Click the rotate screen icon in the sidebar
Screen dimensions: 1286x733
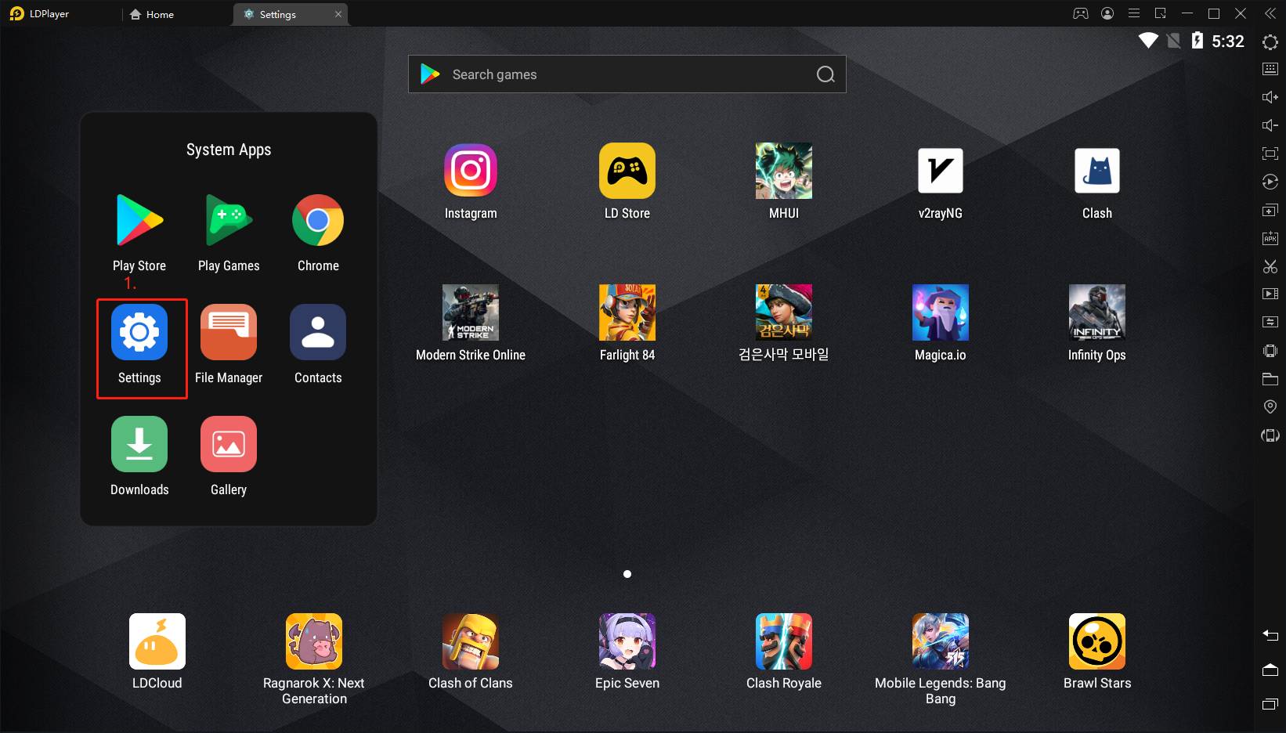(x=1270, y=435)
